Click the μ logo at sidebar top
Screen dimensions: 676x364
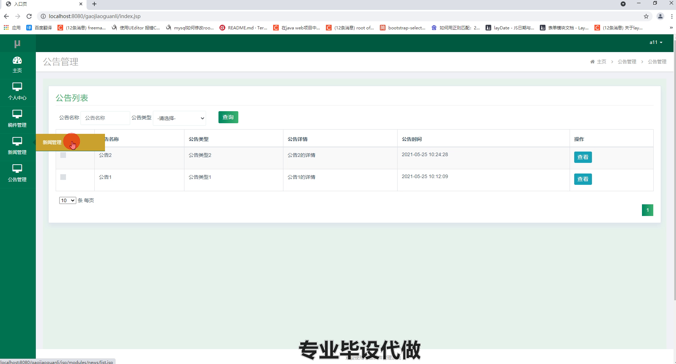click(x=17, y=44)
